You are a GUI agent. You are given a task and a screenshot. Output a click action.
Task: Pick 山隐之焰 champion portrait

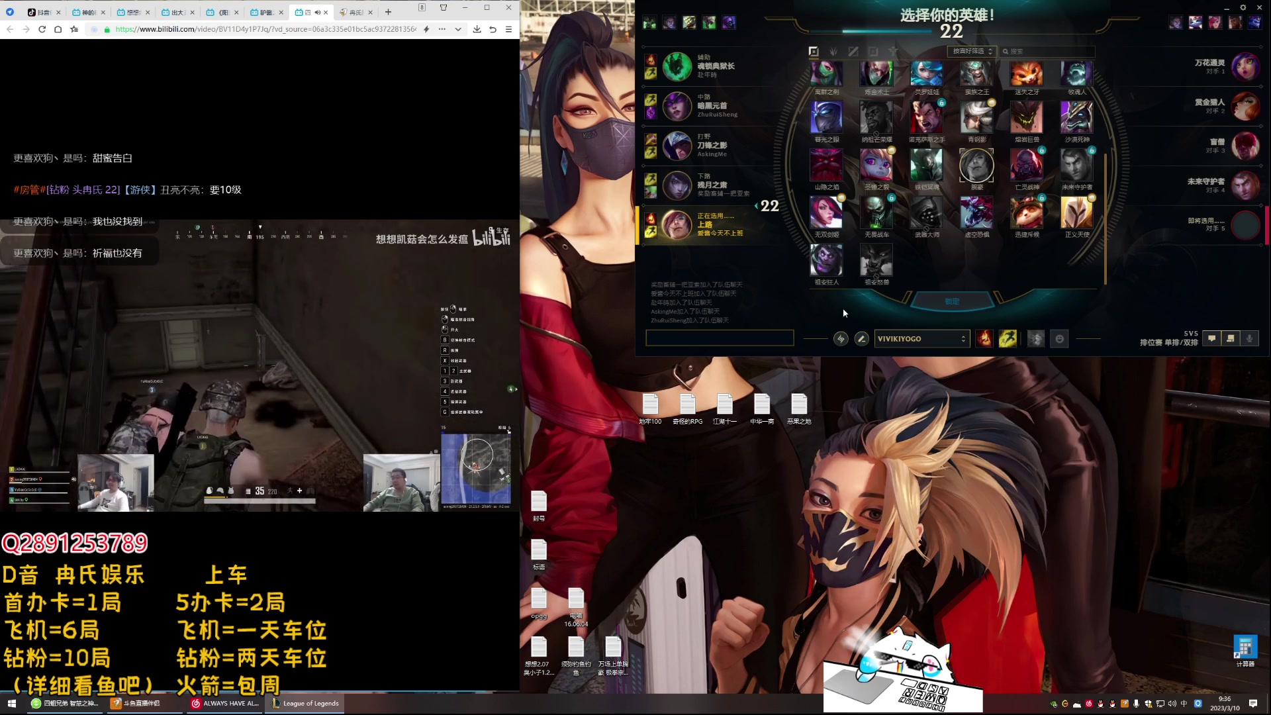(826, 165)
